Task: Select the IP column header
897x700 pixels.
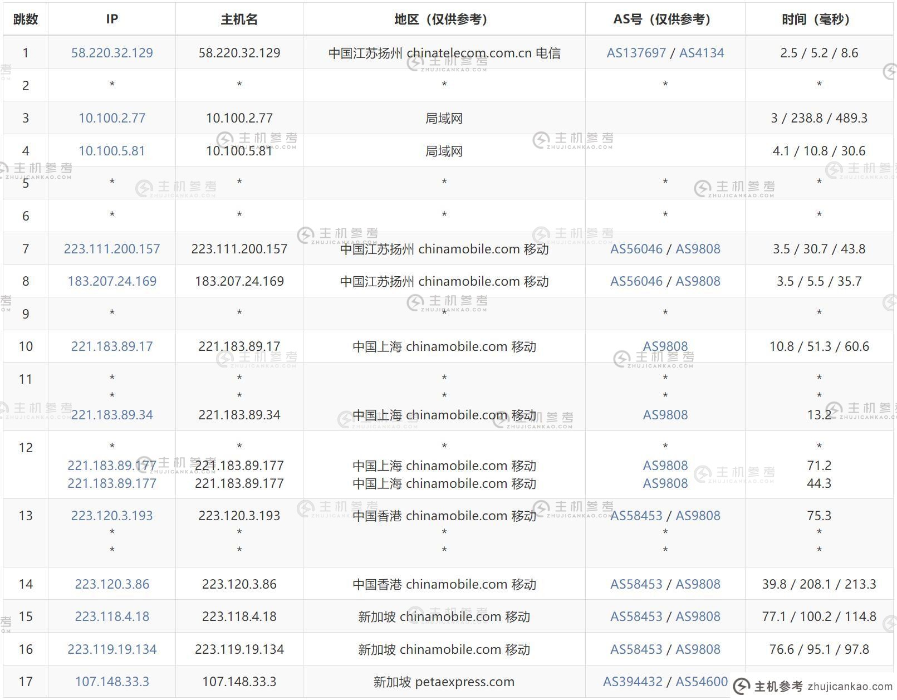Action: pos(112,19)
